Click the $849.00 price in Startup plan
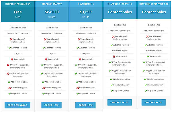 [x=52, y=12]
